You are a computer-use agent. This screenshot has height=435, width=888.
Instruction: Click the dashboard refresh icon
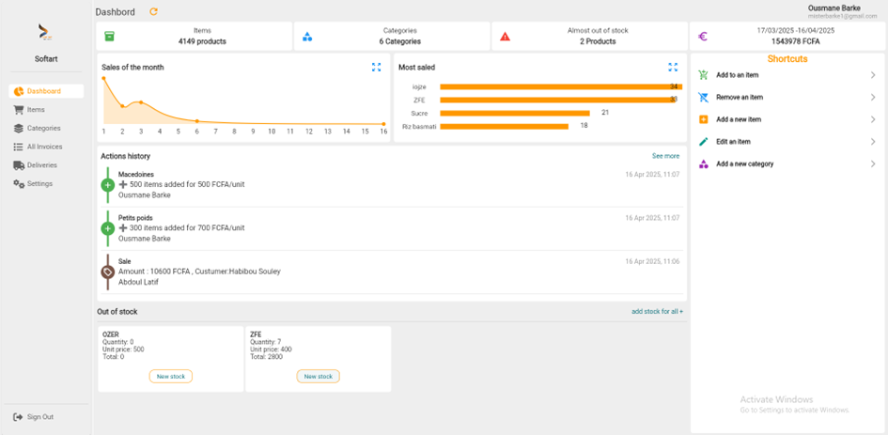(154, 12)
